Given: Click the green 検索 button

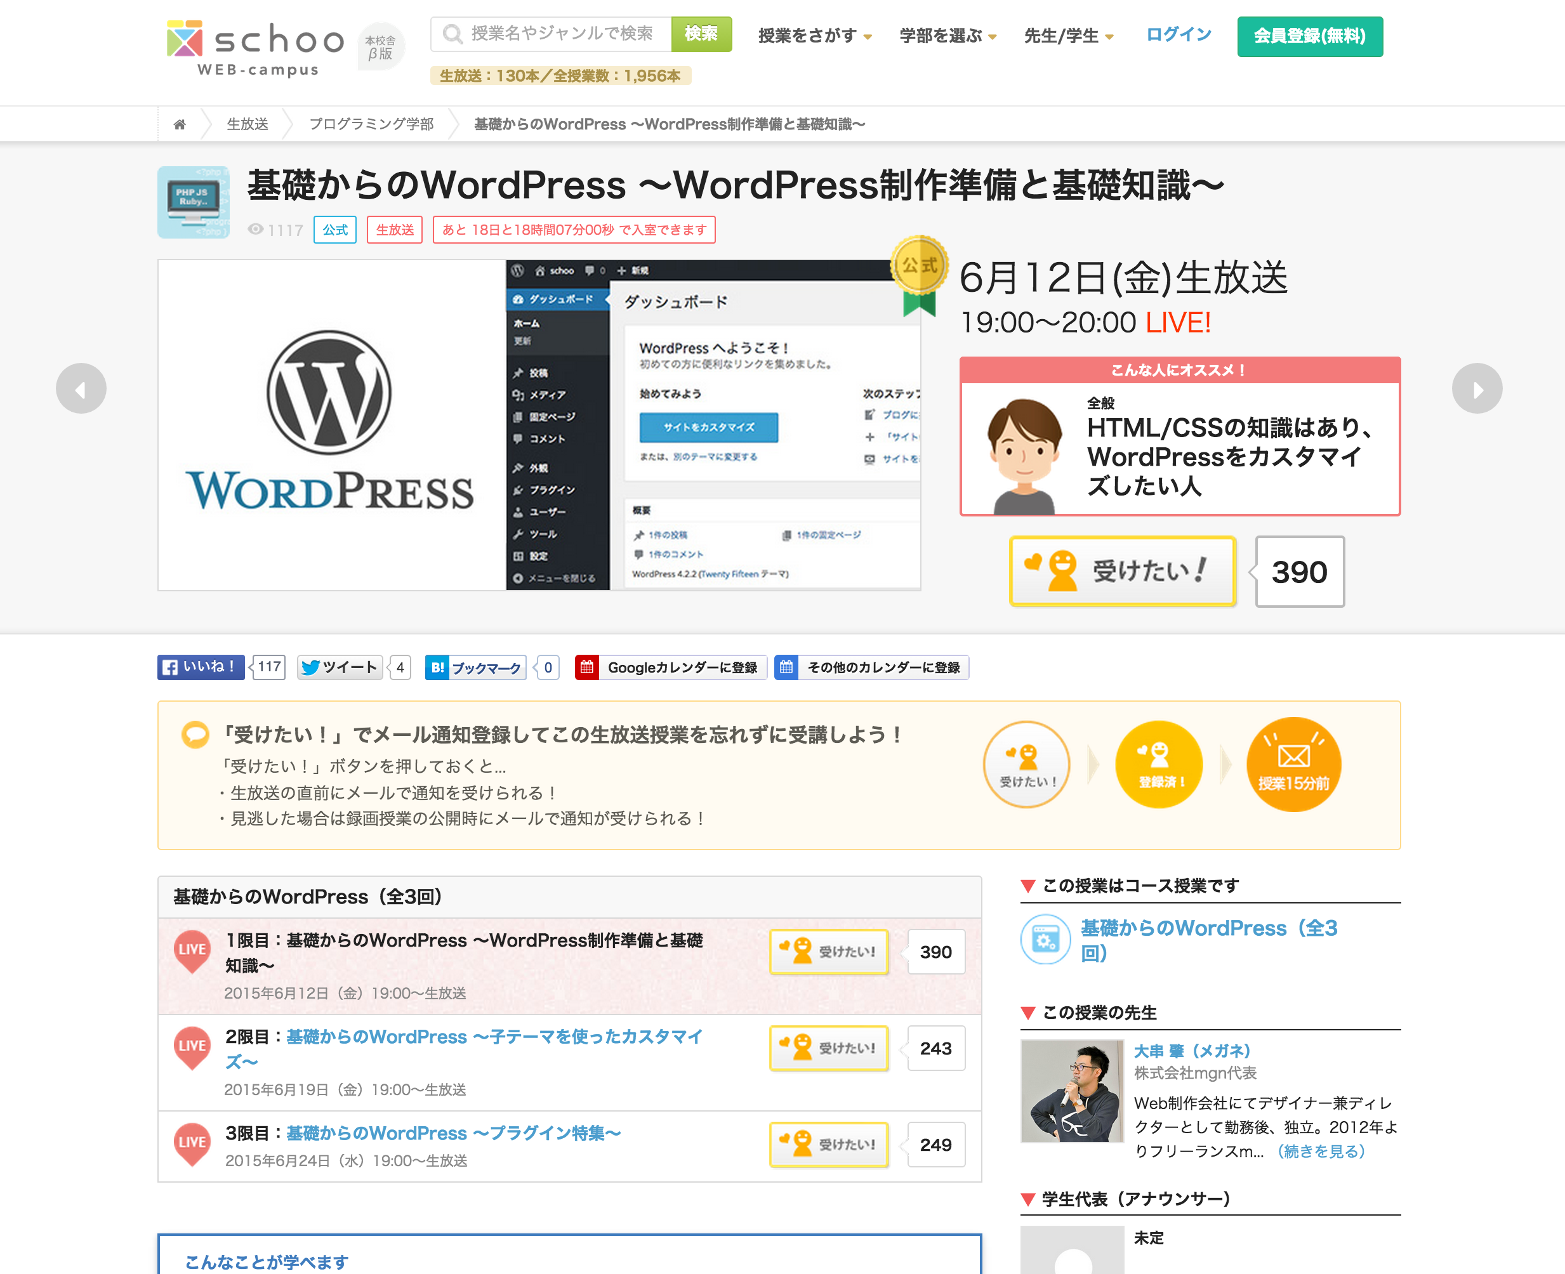Looking at the screenshot, I should tap(701, 34).
